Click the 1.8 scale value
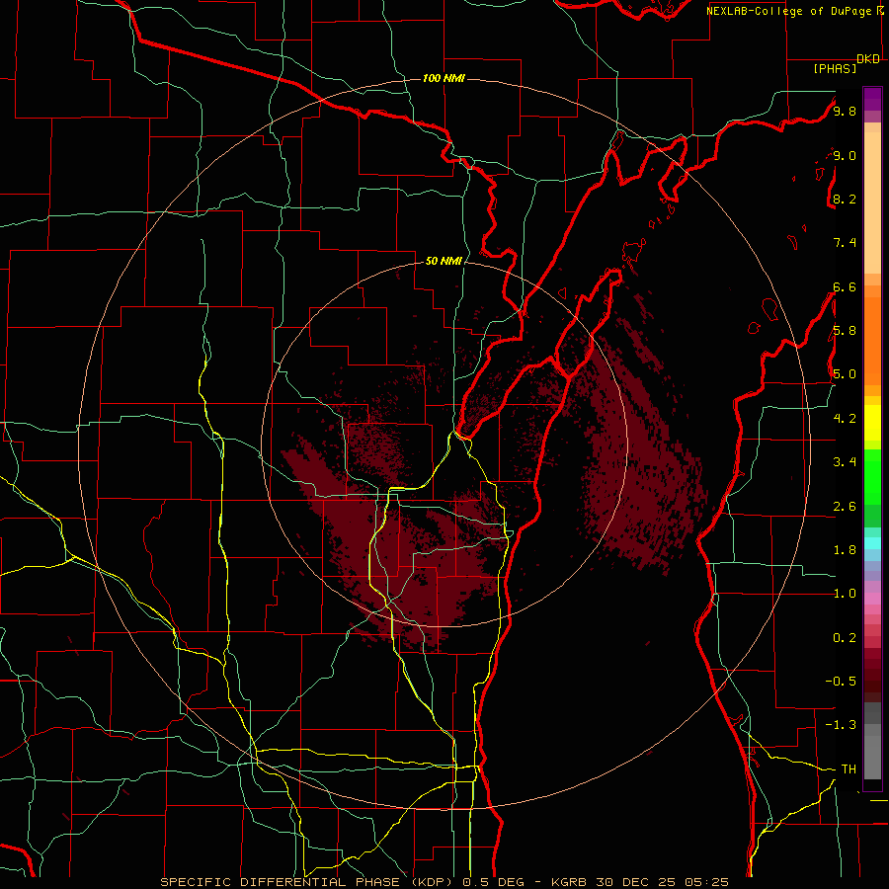 (x=845, y=550)
